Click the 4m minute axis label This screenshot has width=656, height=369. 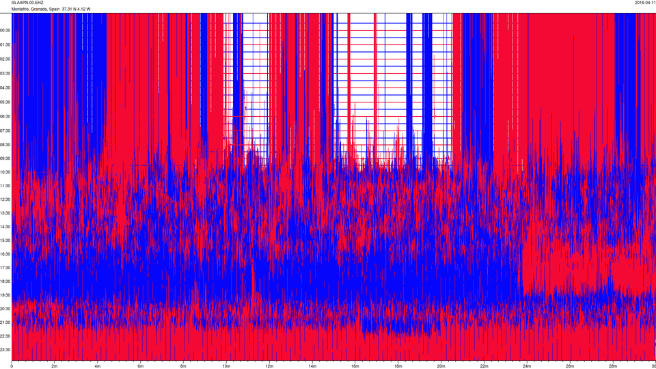point(98,366)
